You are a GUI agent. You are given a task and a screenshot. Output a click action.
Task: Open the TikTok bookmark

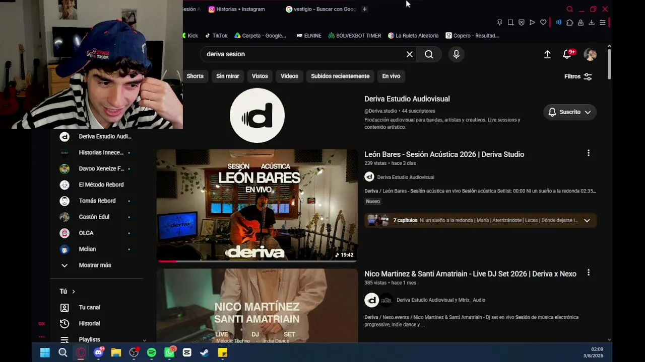coord(216,36)
